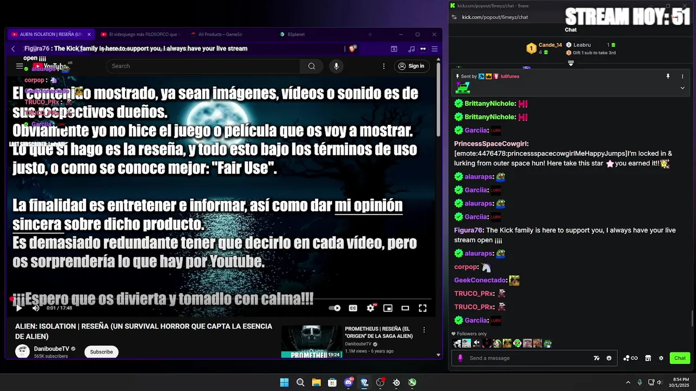Sign in to YouTube

tap(411, 66)
